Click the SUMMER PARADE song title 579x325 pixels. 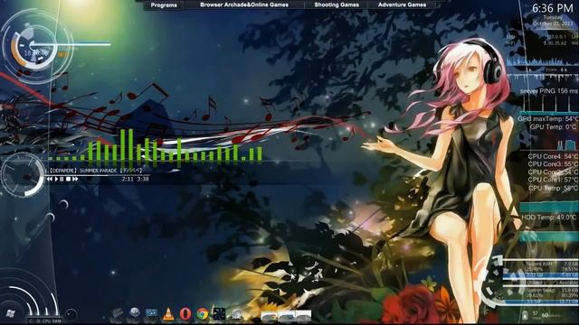98,171
